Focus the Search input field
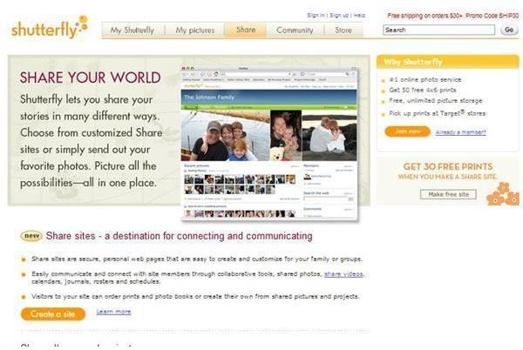Screen dimensions: 523x350 tap(438, 30)
